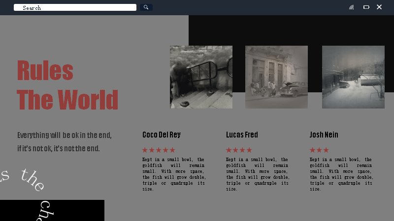Click the Search input field
Screen dimensions: 394x221
[x=75, y=7]
